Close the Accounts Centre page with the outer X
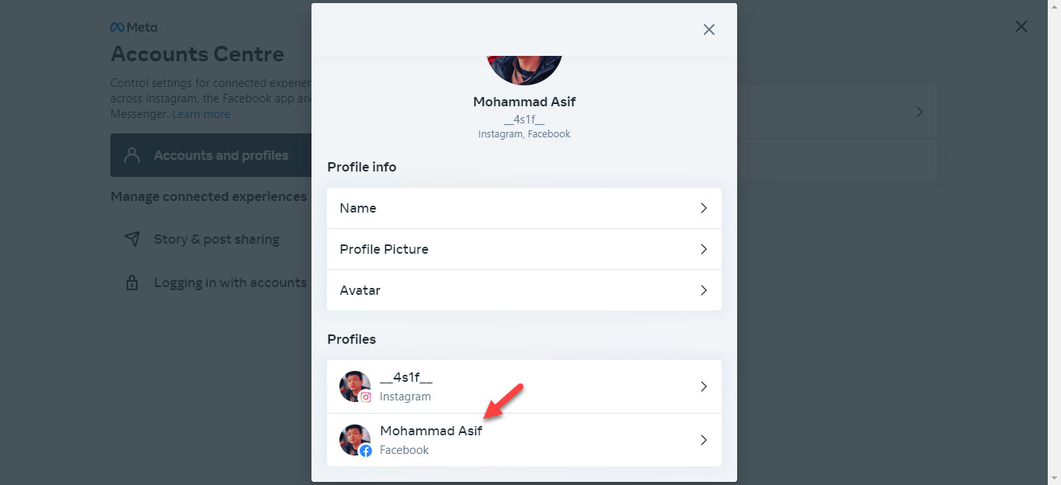The image size is (1061, 485). point(1021,27)
